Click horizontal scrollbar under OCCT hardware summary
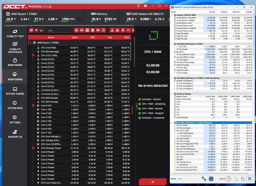256x186 pixels. [x=69, y=26]
